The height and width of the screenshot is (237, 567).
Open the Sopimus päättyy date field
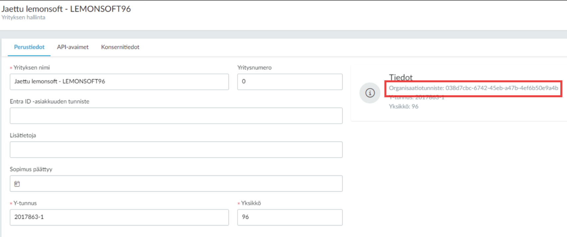[x=180, y=184]
